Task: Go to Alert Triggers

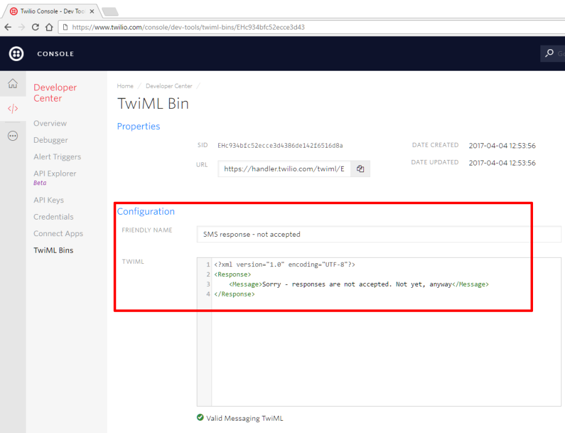Action: pos(57,157)
